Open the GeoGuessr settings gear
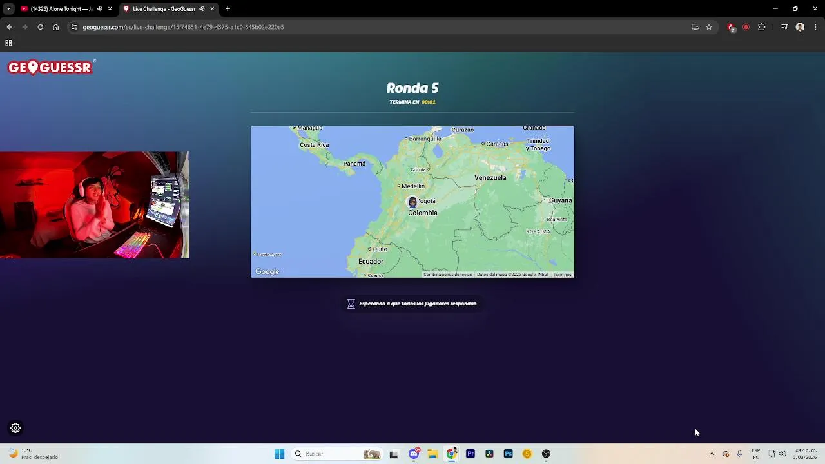 click(15, 428)
